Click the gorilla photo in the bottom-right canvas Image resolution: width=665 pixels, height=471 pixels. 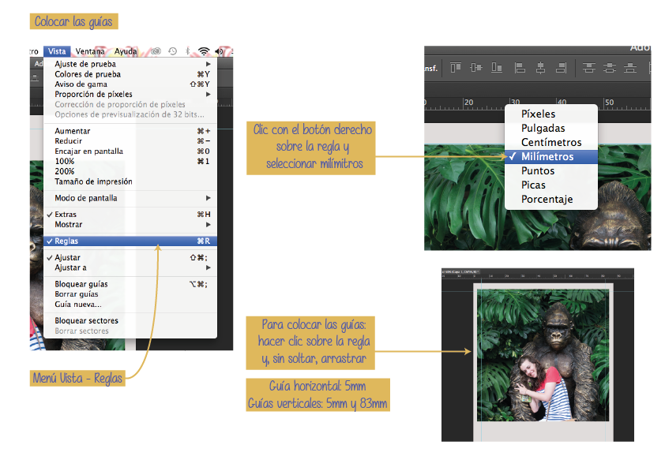point(543,355)
